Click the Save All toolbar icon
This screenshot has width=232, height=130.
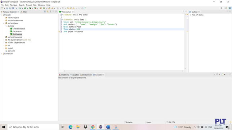click(x=10, y=8)
